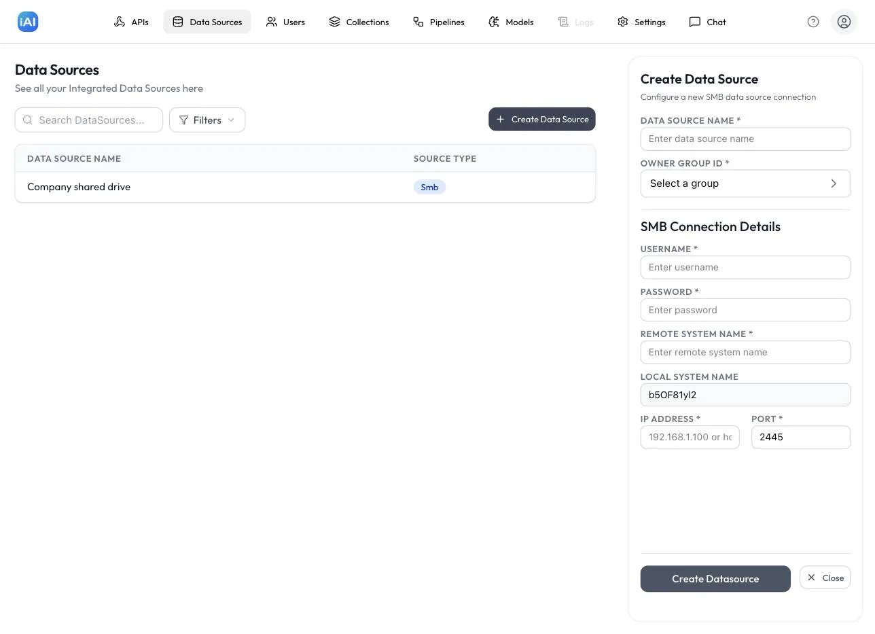Screen dimensions: 875x634
Task: Click the Data Source Name input
Action: pyautogui.click(x=745, y=139)
